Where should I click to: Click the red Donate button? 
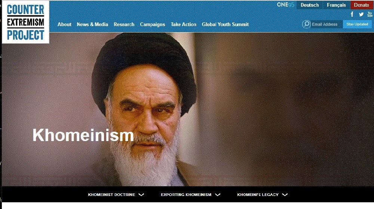[361, 5]
